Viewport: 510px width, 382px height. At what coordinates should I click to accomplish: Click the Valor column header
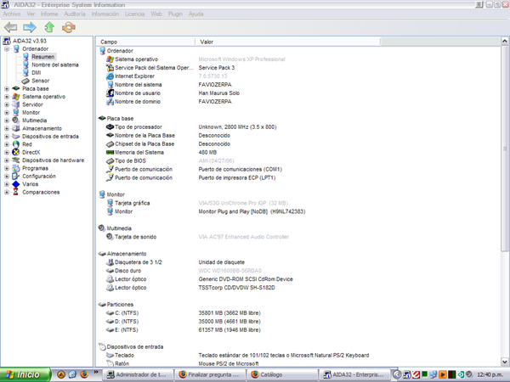click(x=287, y=42)
